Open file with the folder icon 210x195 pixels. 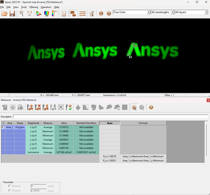(x=5, y=14)
